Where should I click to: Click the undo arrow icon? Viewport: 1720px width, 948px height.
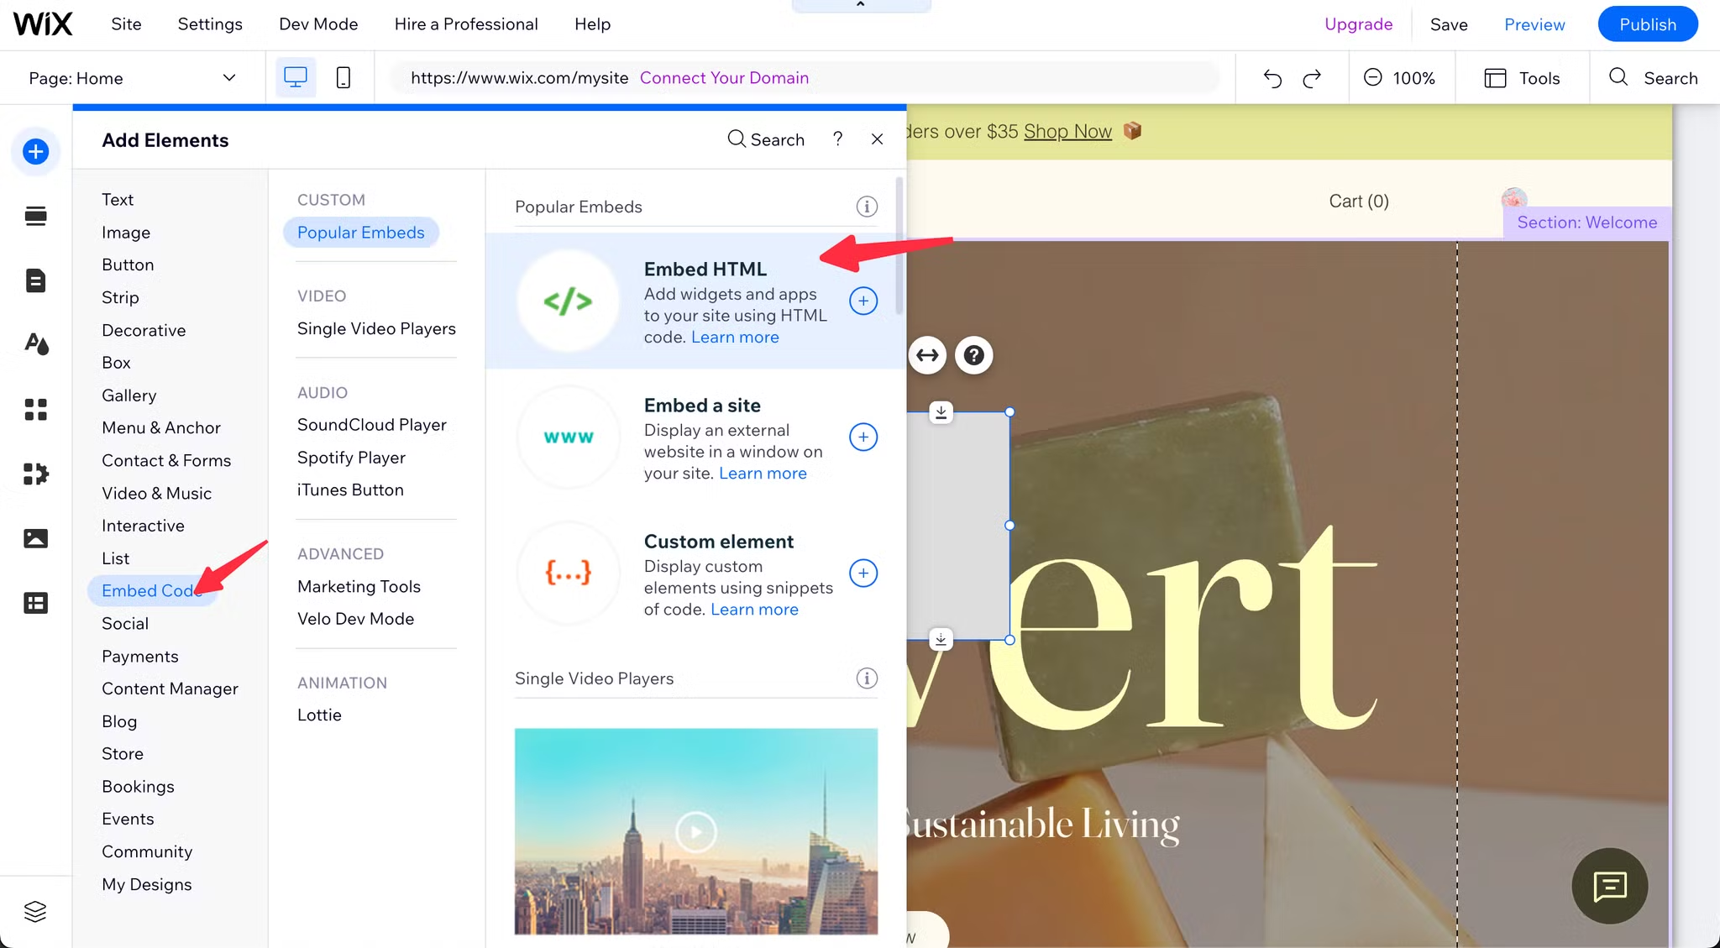pyautogui.click(x=1272, y=78)
